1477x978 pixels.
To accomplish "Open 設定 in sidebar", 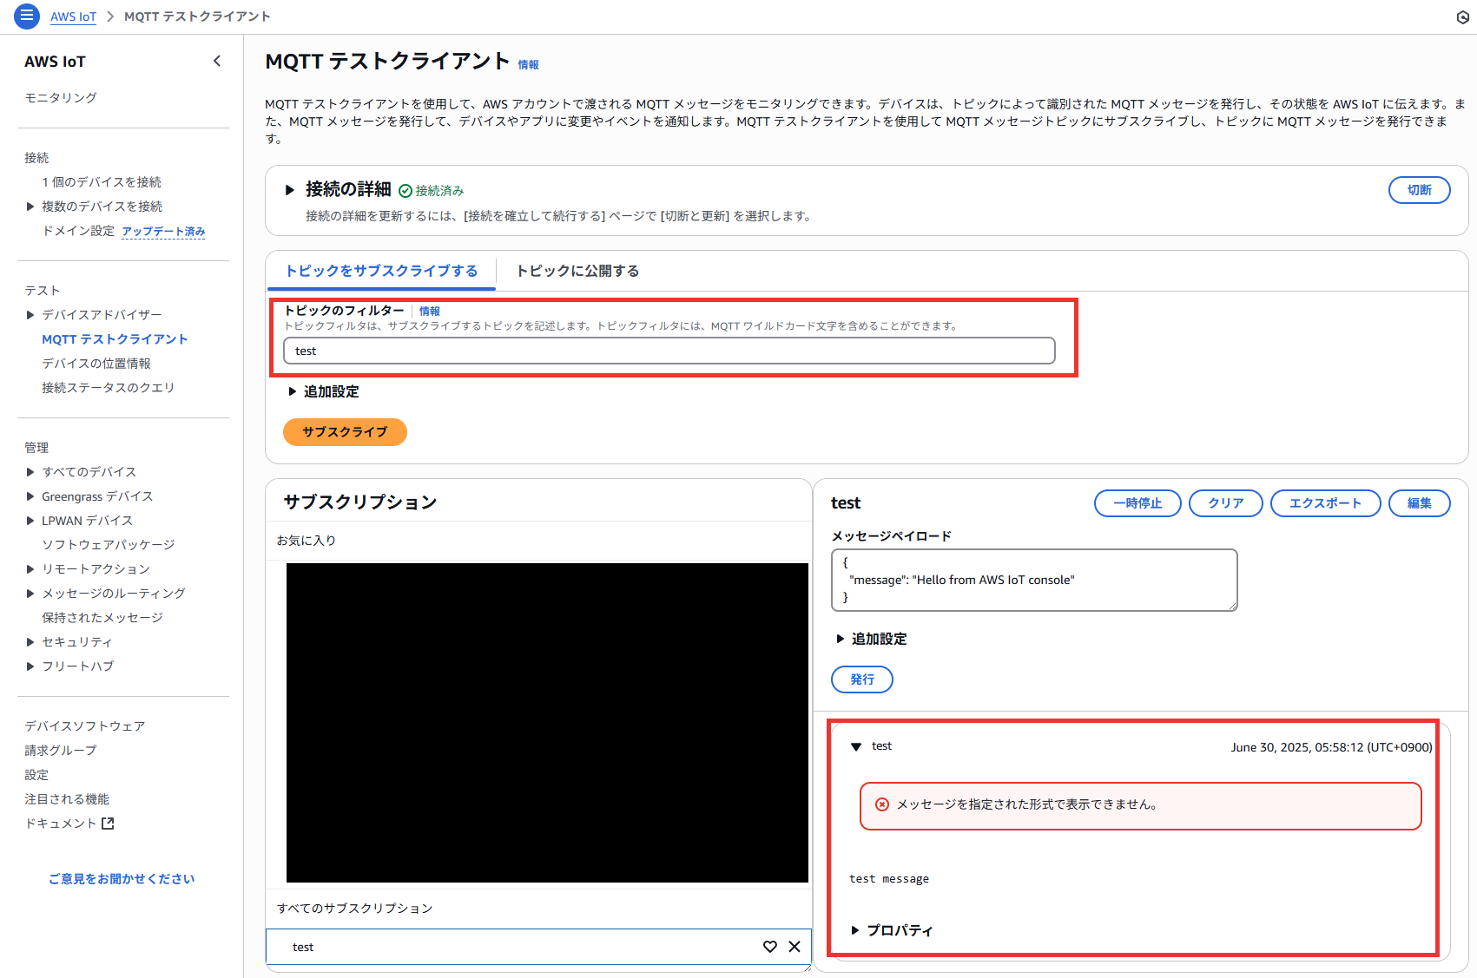I will click(36, 775).
